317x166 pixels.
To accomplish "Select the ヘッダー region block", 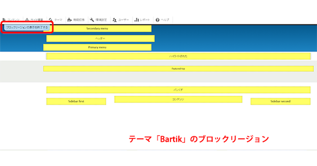I will 100,38.
